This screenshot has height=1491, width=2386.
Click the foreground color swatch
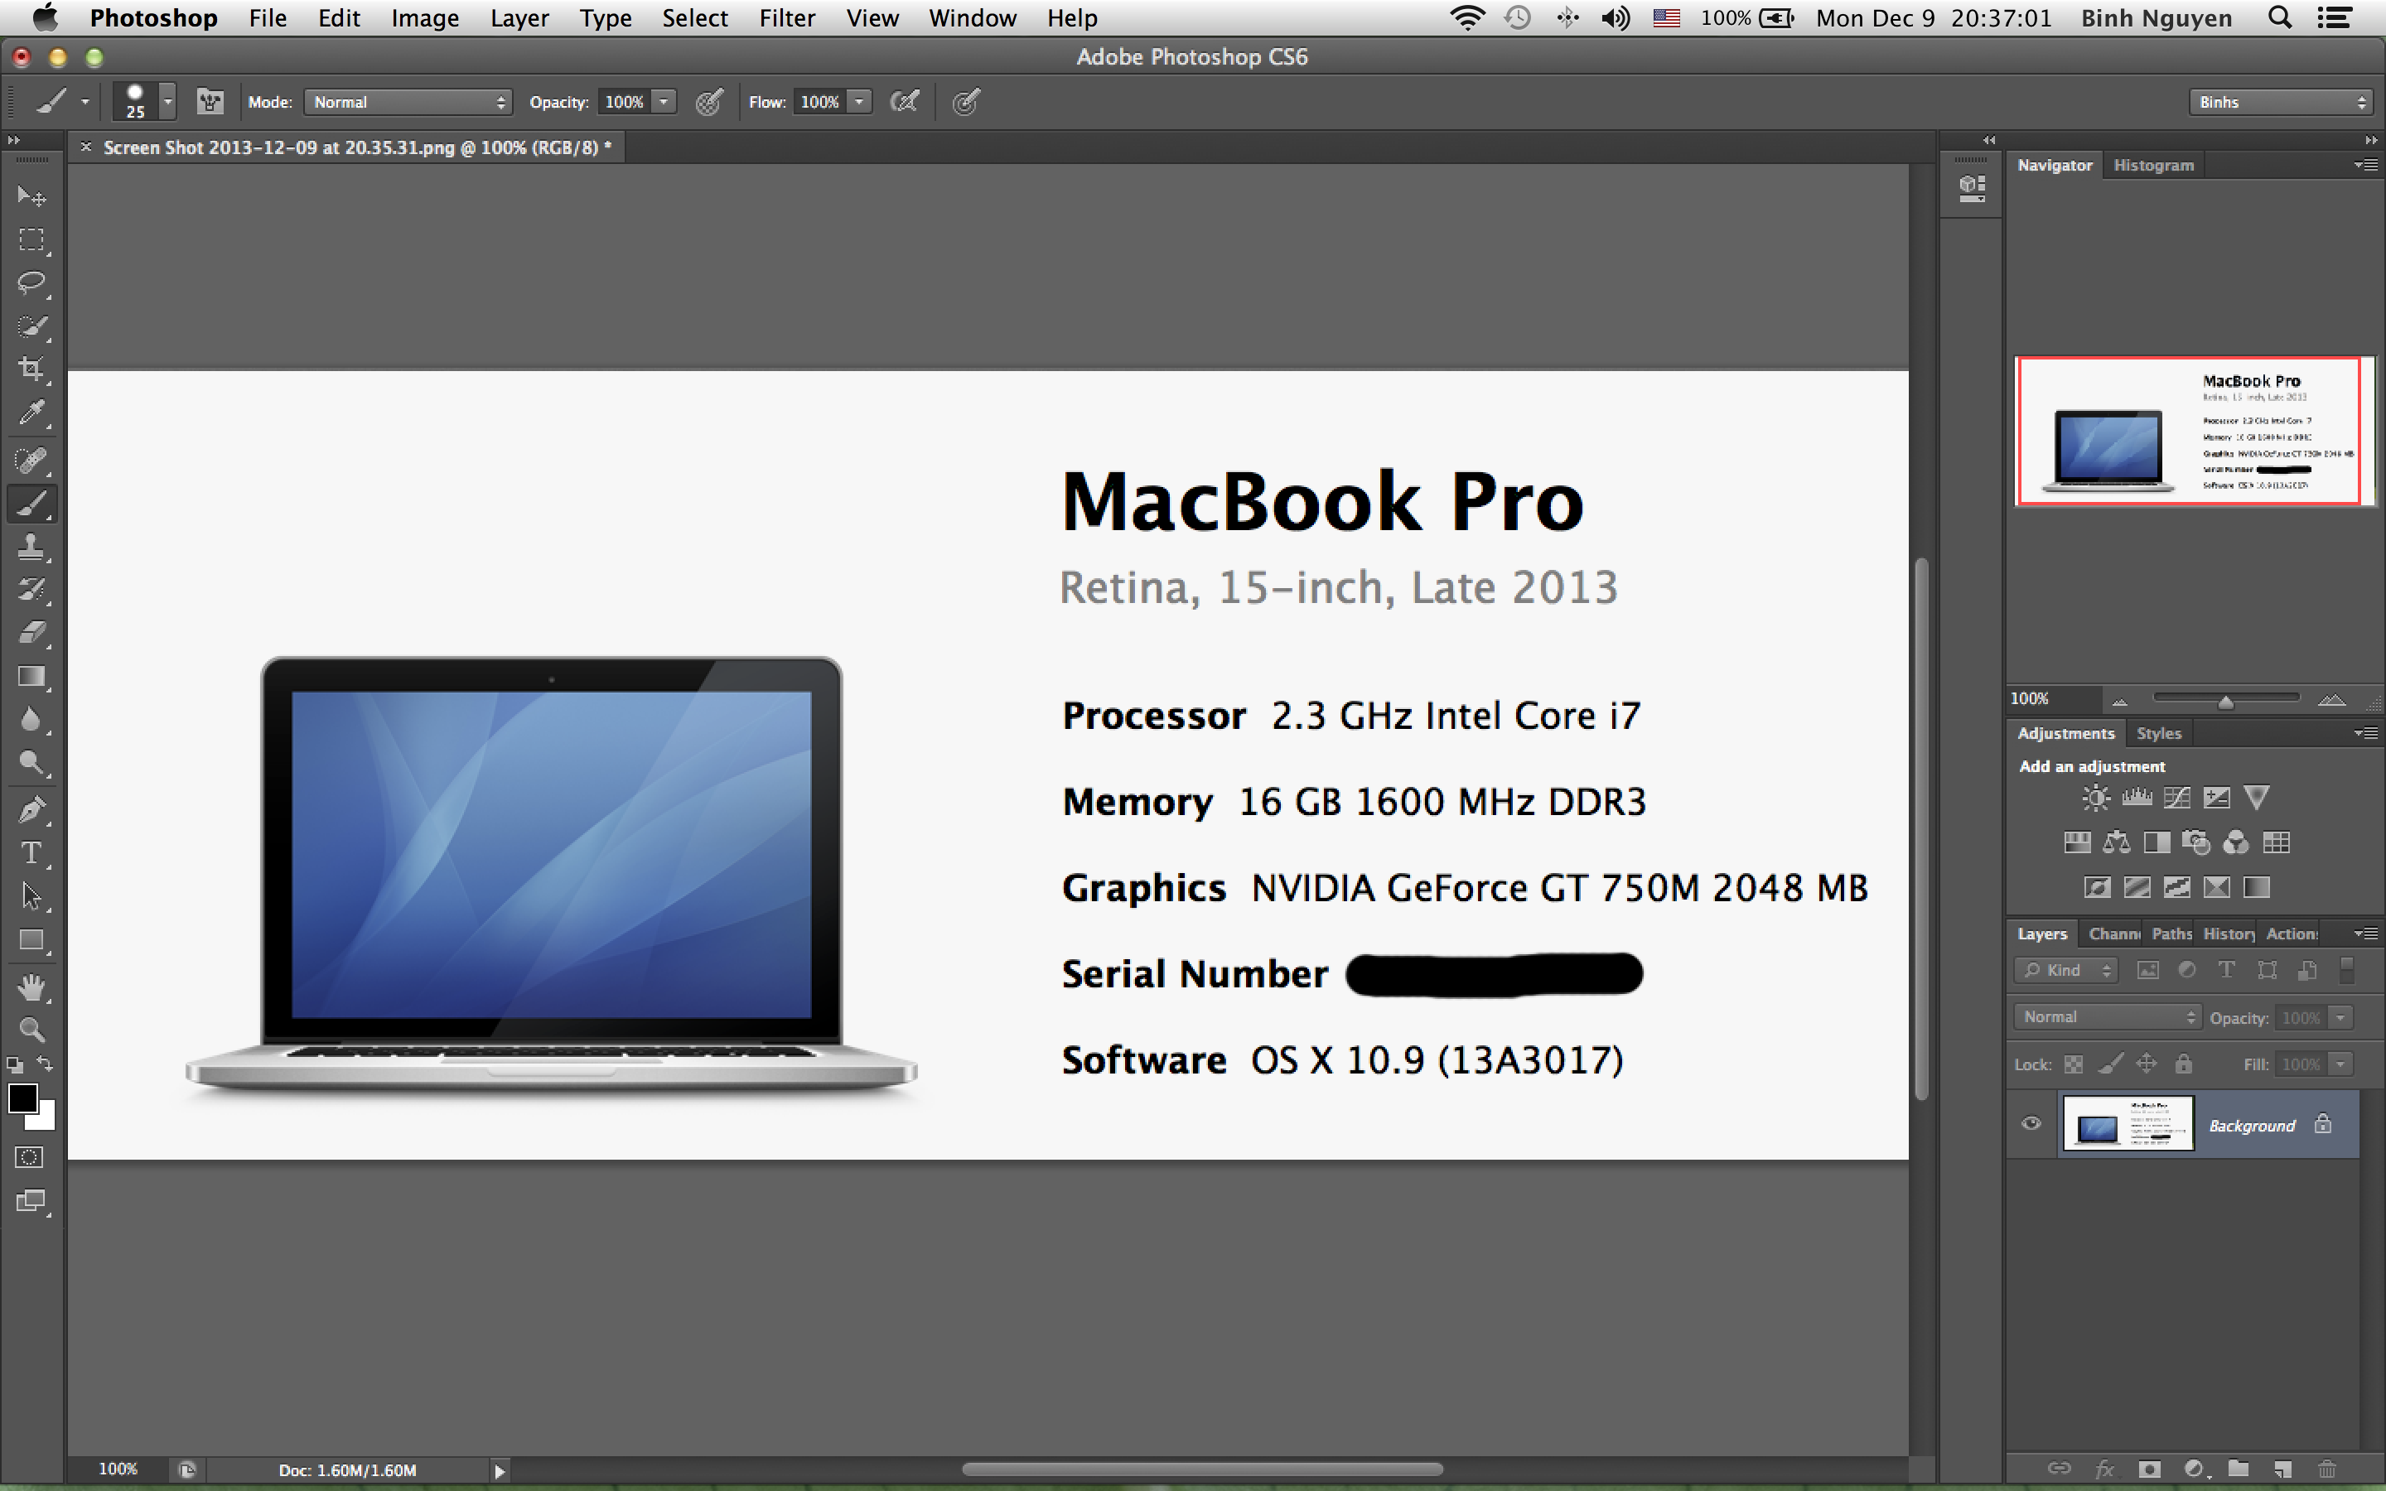pos(22,1098)
